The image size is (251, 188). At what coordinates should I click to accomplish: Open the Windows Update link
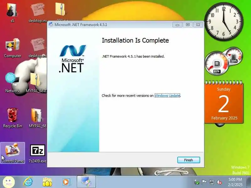167,96
